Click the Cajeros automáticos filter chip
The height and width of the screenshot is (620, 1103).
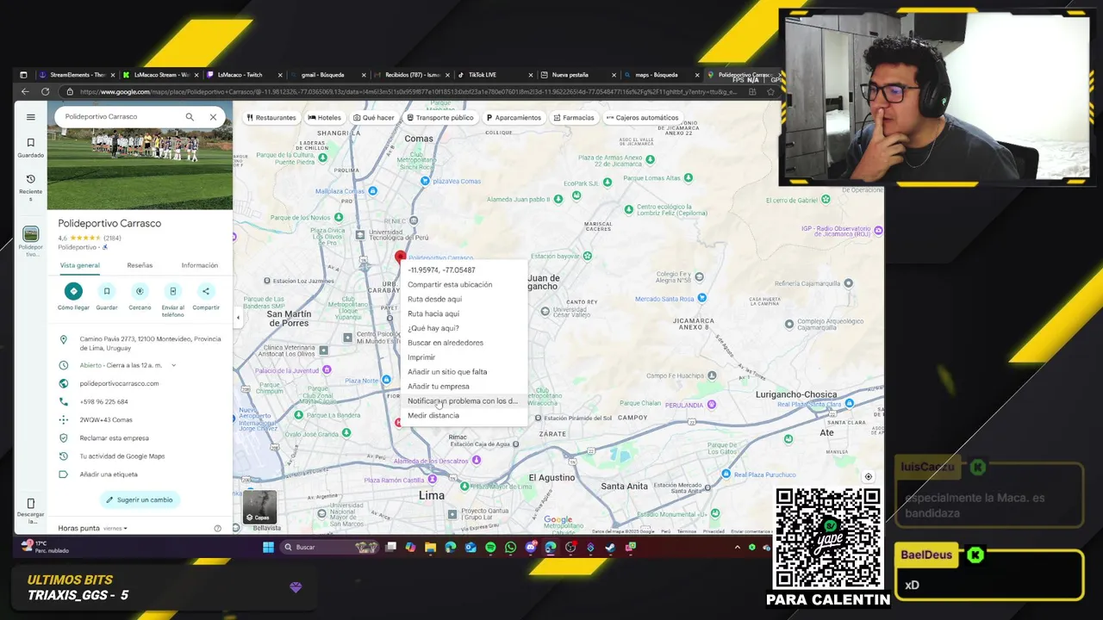pyautogui.click(x=642, y=118)
